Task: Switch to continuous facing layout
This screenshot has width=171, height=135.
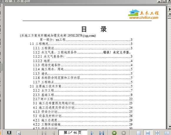Action: 157,133
